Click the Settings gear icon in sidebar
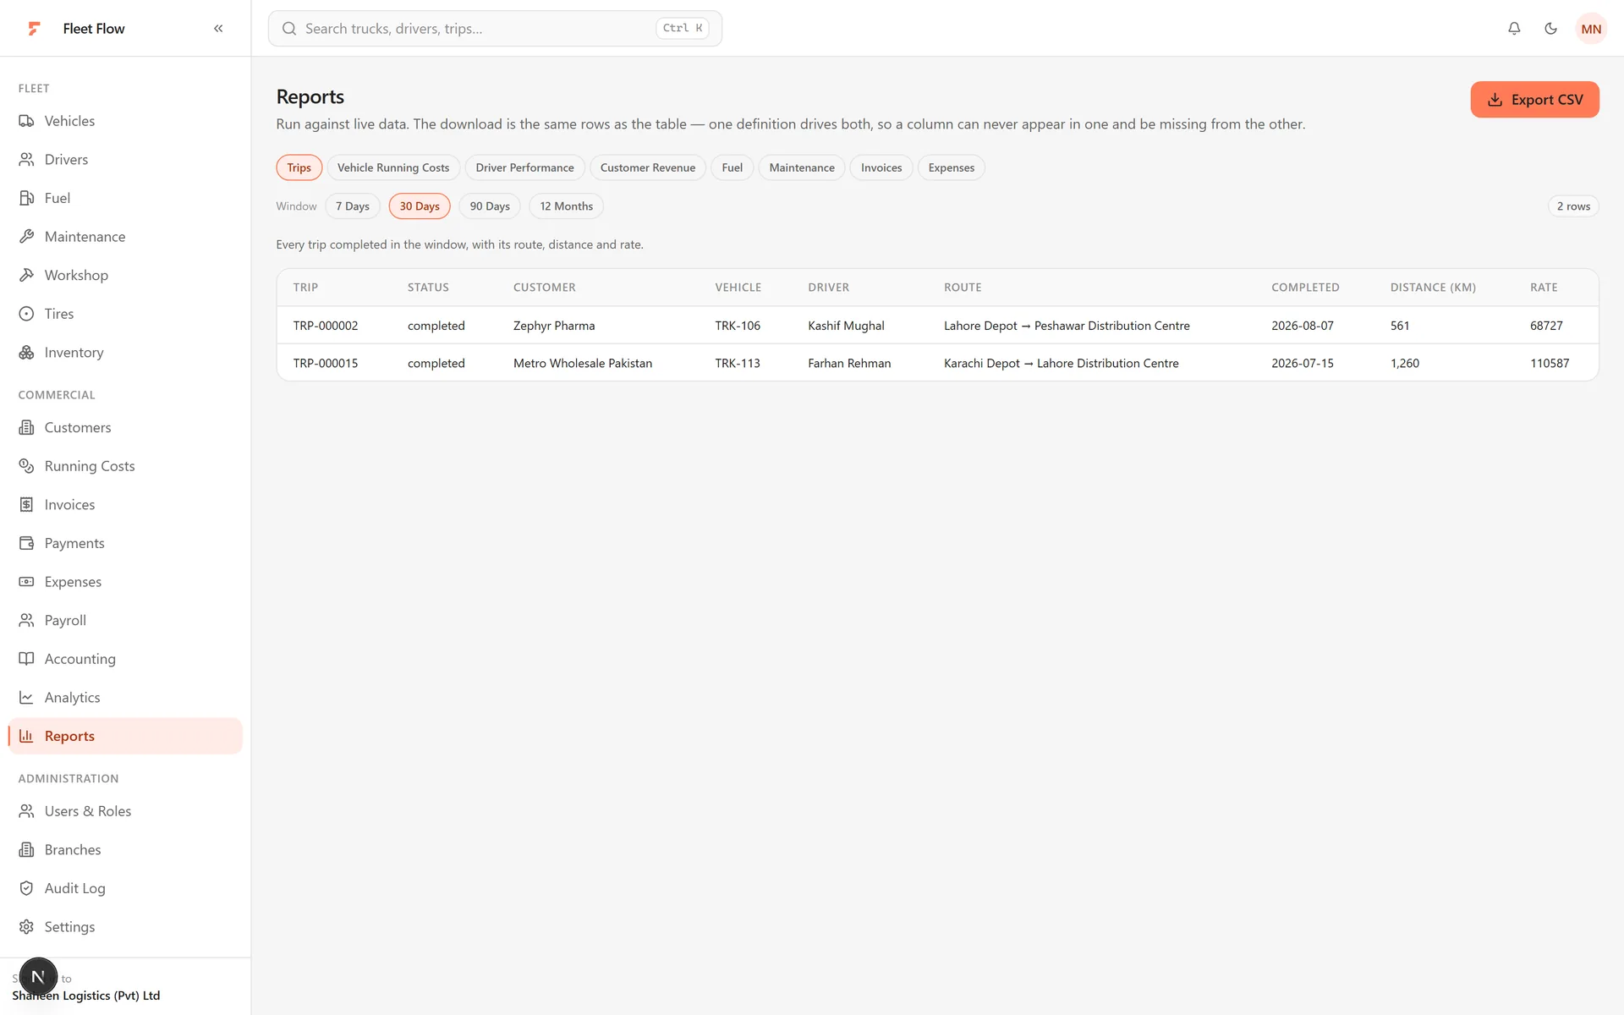This screenshot has width=1624, height=1015. pyautogui.click(x=27, y=927)
